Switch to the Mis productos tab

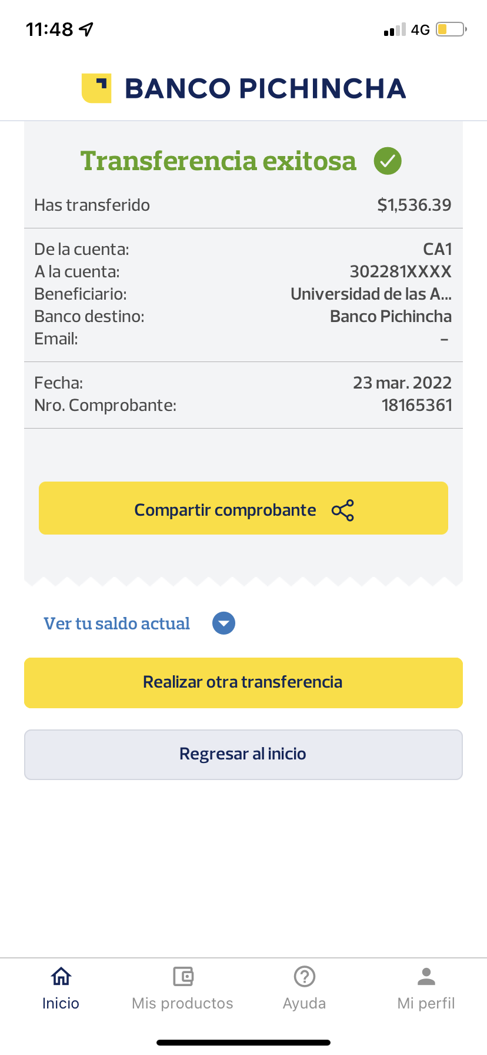pos(183,1003)
